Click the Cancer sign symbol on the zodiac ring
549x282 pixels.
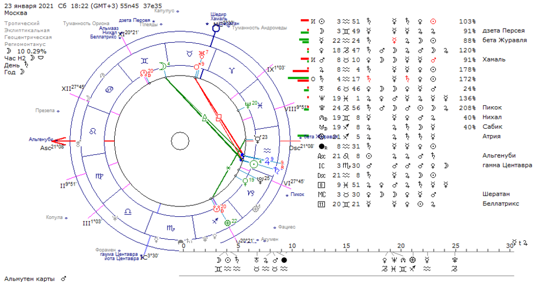click(x=109, y=89)
